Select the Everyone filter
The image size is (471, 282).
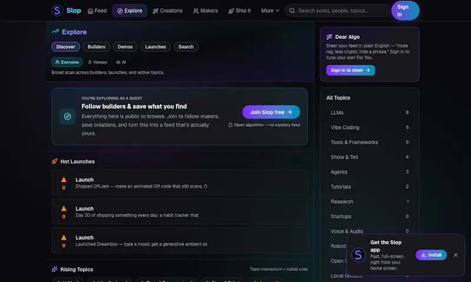[67, 62]
